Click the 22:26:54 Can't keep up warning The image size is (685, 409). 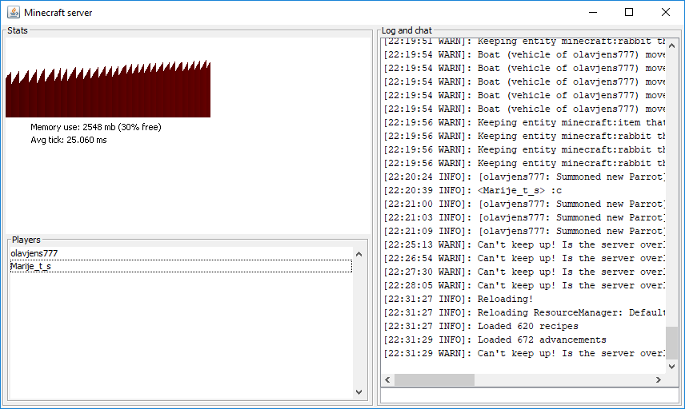coord(524,258)
